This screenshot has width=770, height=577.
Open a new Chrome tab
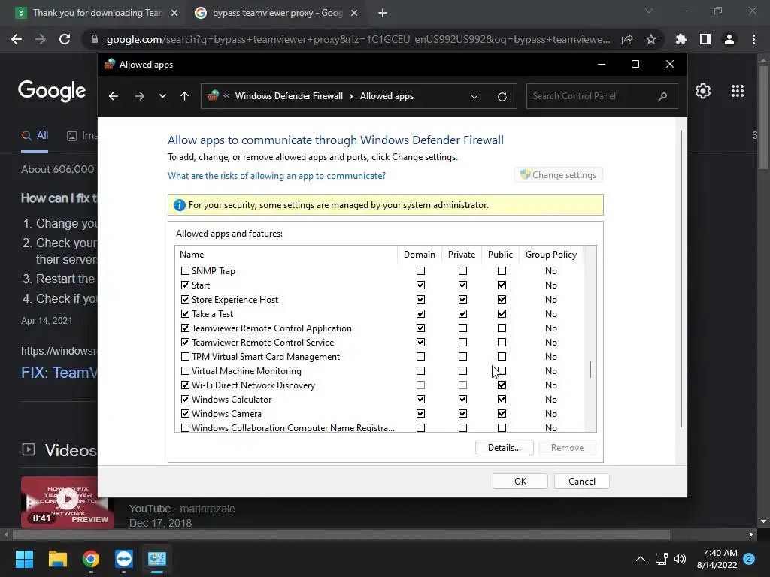pyautogui.click(x=383, y=13)
